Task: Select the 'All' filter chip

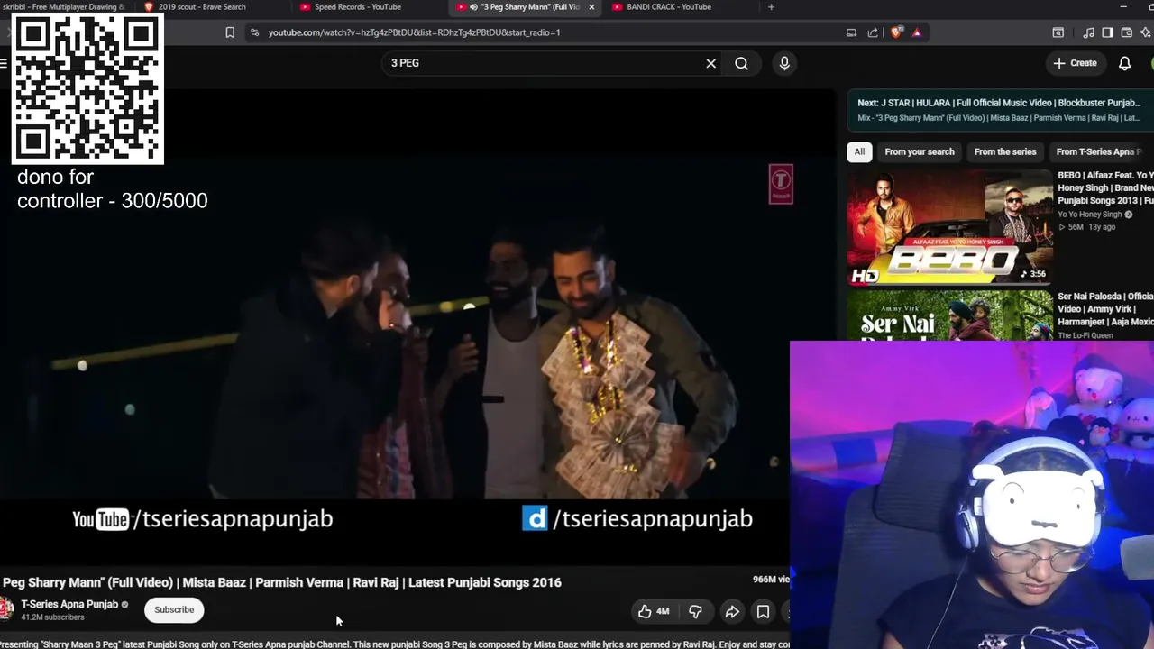Action: click(x=859, y=151)
